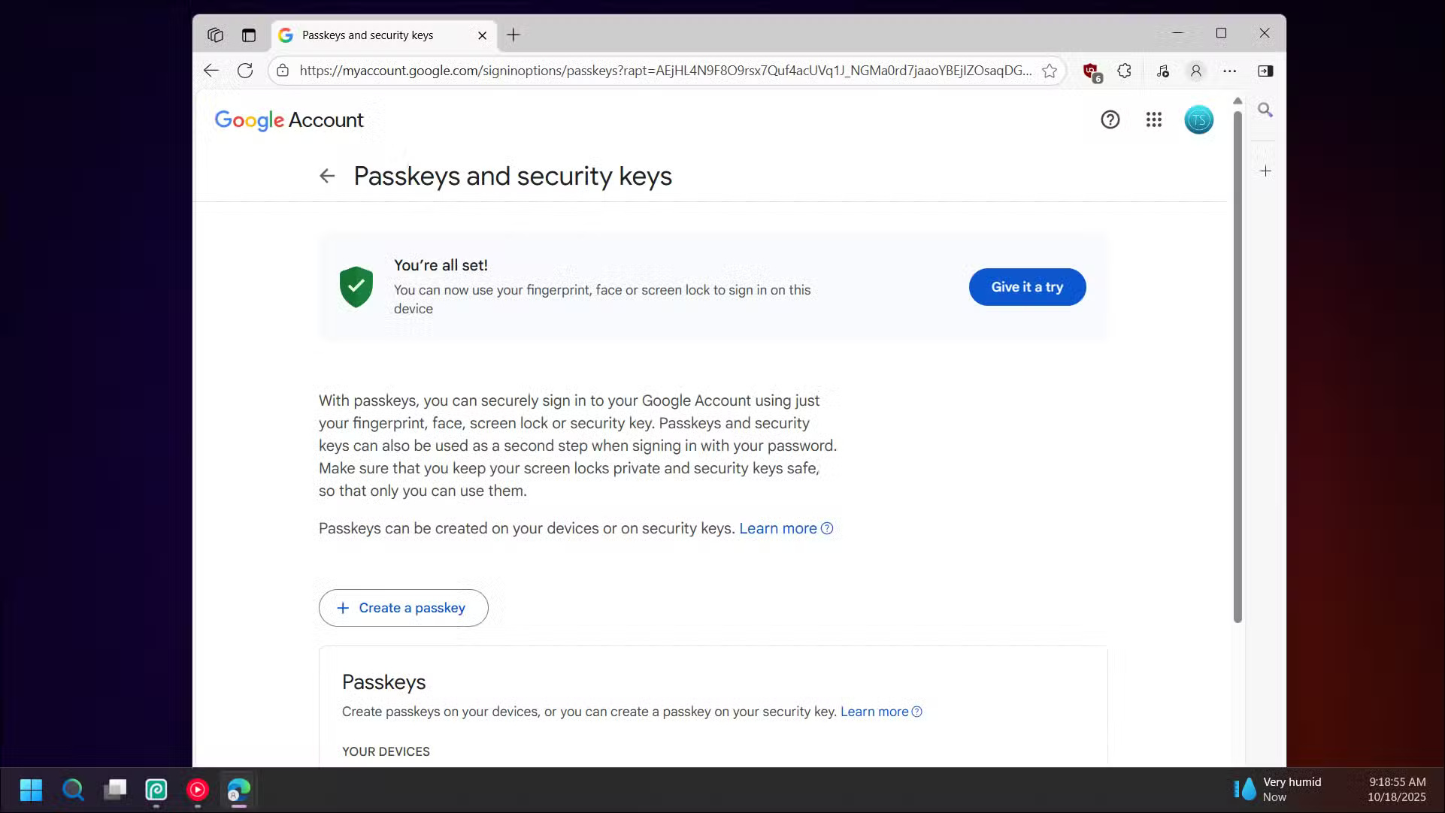Open the browser profile icon
This screenshot has width=1445, height=813.
click(x=1195, y=71)
